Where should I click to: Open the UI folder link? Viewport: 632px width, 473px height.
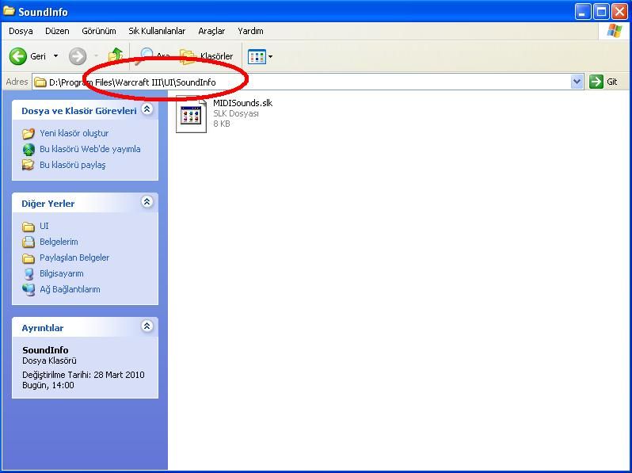coord(44,226)
